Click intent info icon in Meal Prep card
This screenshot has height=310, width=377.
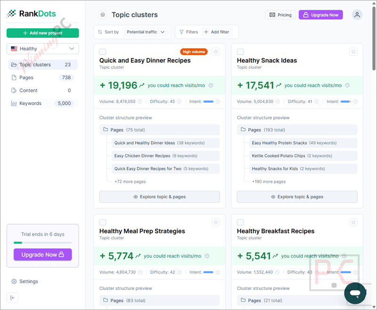(218, 272)
